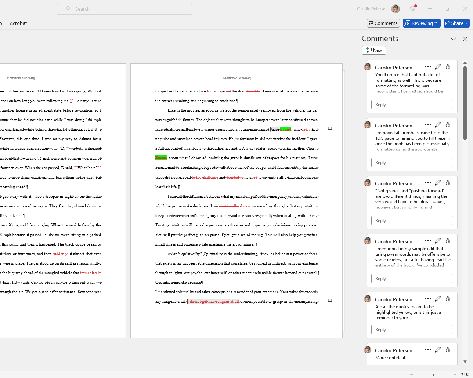This screenshot has height=378, width=473.
Task: Open the Reviewing mode dropdown
Action: 422,23
